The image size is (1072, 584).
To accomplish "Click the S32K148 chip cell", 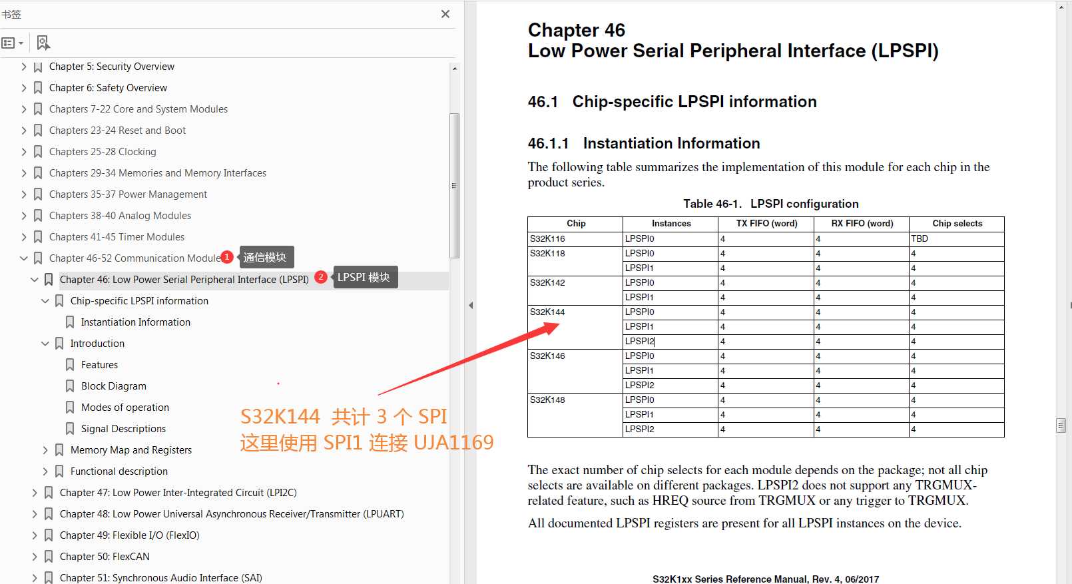I will coord(575,416).
